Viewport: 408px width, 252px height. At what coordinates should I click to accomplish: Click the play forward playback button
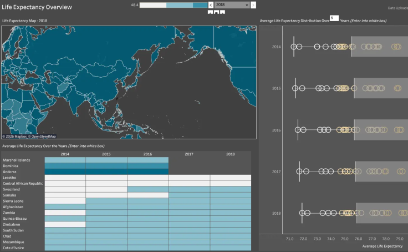pyautogui.click(x=222, y=12)
